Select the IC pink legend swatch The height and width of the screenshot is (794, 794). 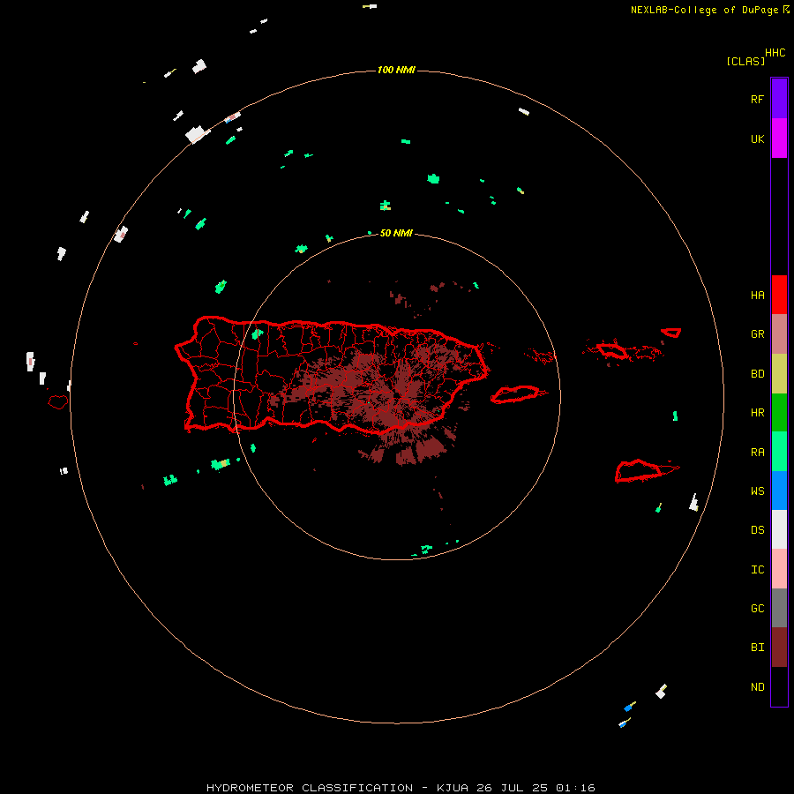tap(779, 569)
